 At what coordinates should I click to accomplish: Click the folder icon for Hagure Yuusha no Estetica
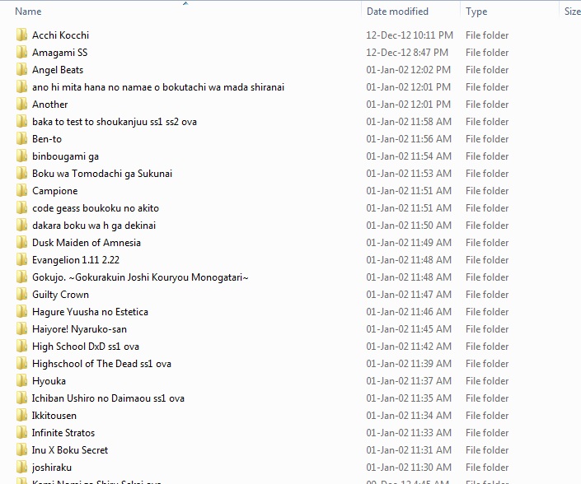point(22,312)
